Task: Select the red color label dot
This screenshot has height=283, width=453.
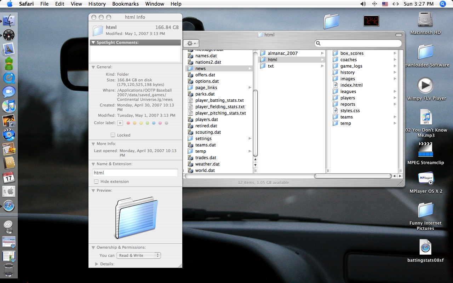Action: (128, 123)
